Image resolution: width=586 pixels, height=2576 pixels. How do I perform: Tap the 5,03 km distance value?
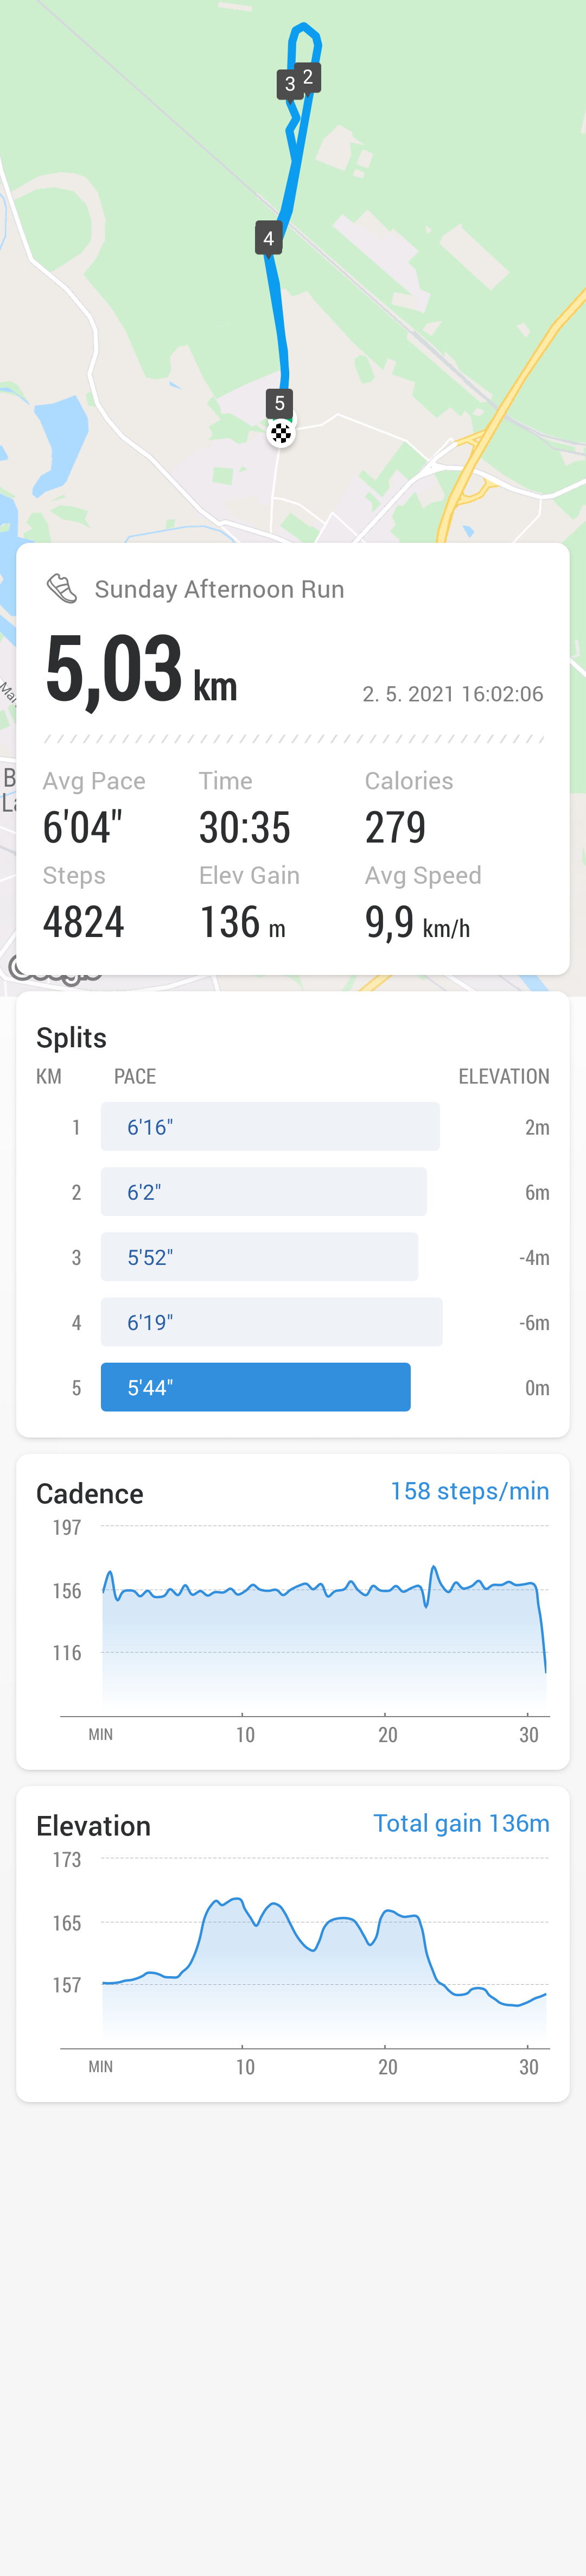pyautogui.click(x=141, y=669)
